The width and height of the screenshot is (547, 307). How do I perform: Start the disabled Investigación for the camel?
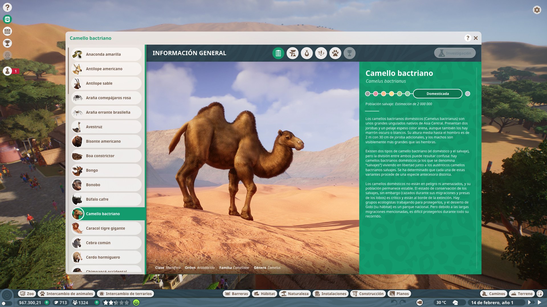pos(454,53)
